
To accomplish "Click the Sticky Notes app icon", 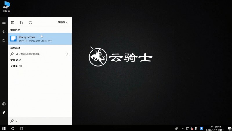I will [x=13, y=39].
